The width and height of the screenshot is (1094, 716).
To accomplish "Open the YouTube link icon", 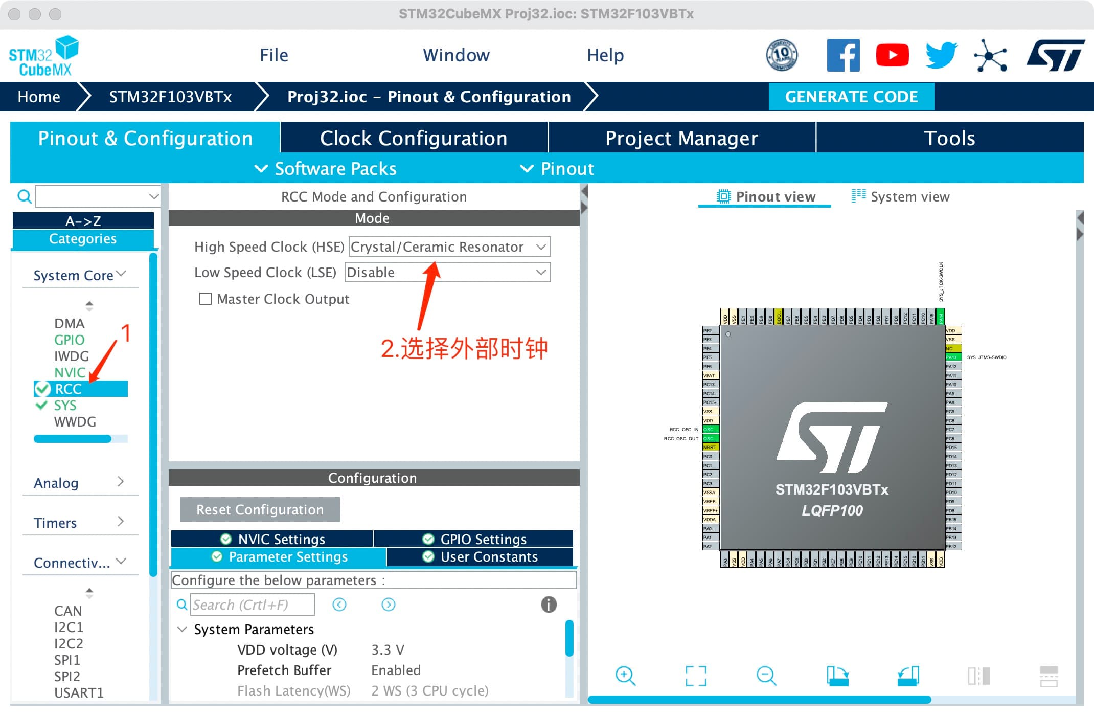I will coord(893,55).
